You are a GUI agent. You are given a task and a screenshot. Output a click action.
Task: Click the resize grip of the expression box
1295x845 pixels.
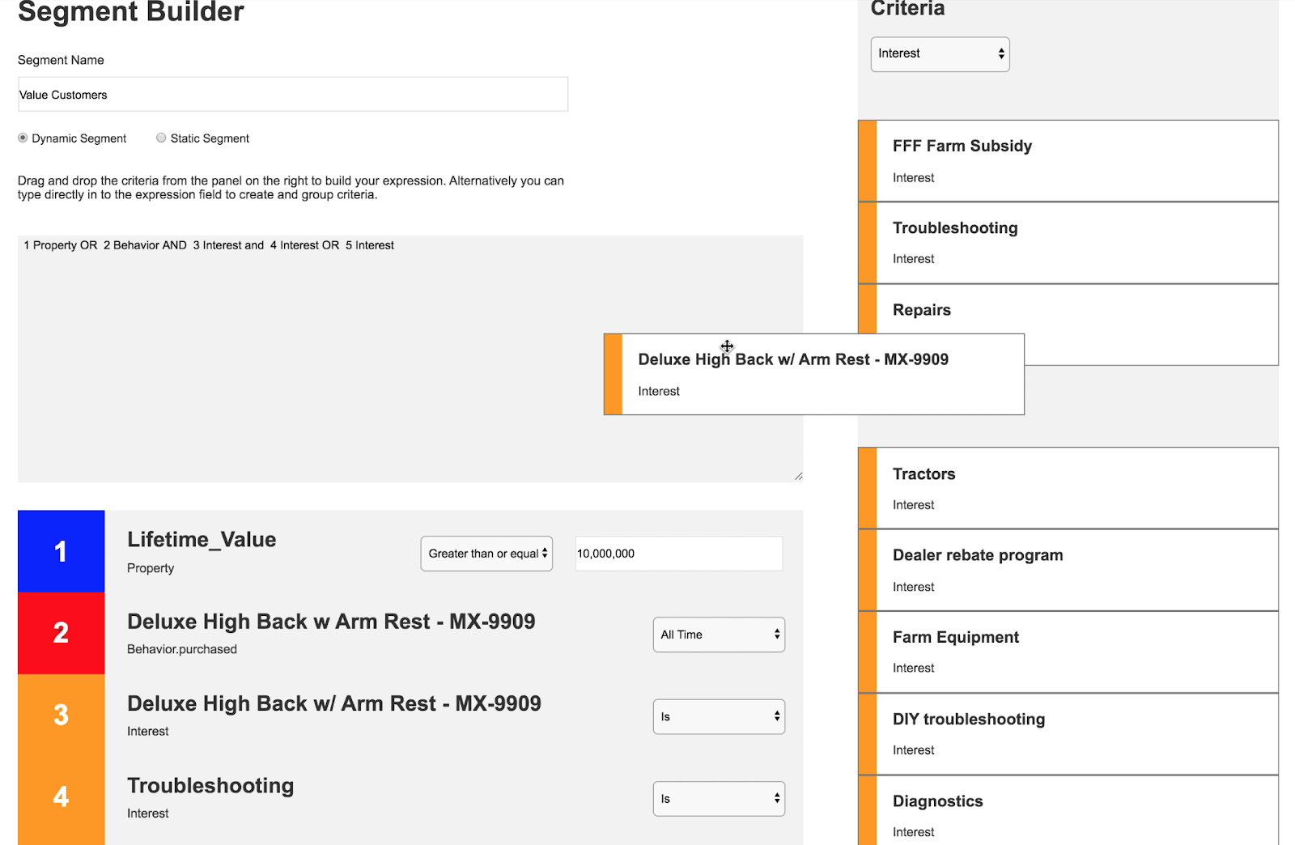pos(799,475)
